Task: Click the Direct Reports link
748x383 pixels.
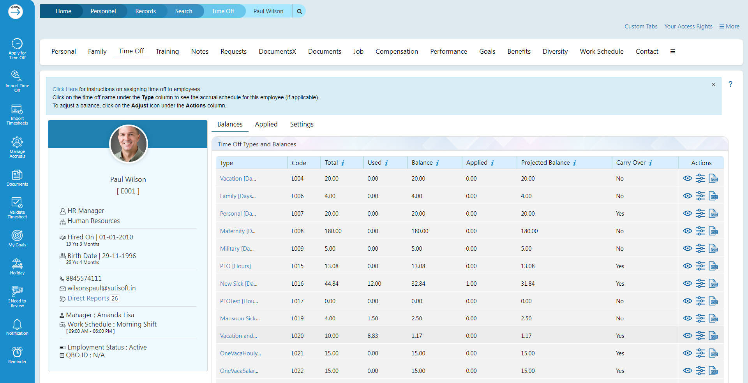Action: click(88, 298)
